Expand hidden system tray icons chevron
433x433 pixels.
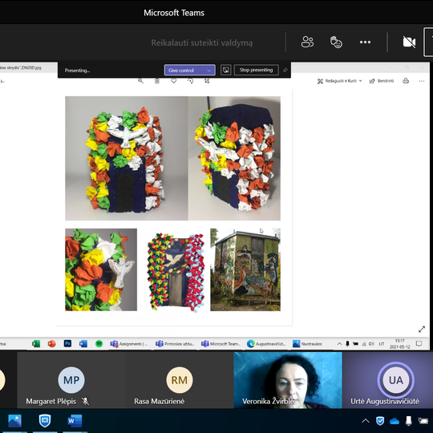(366, 421)
